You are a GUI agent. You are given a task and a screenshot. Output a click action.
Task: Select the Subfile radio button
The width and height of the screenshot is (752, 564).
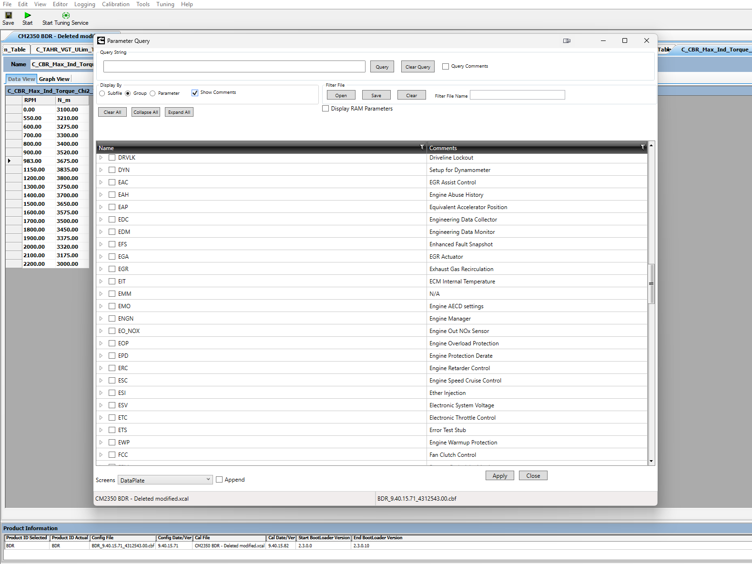[x=102, y=93]
